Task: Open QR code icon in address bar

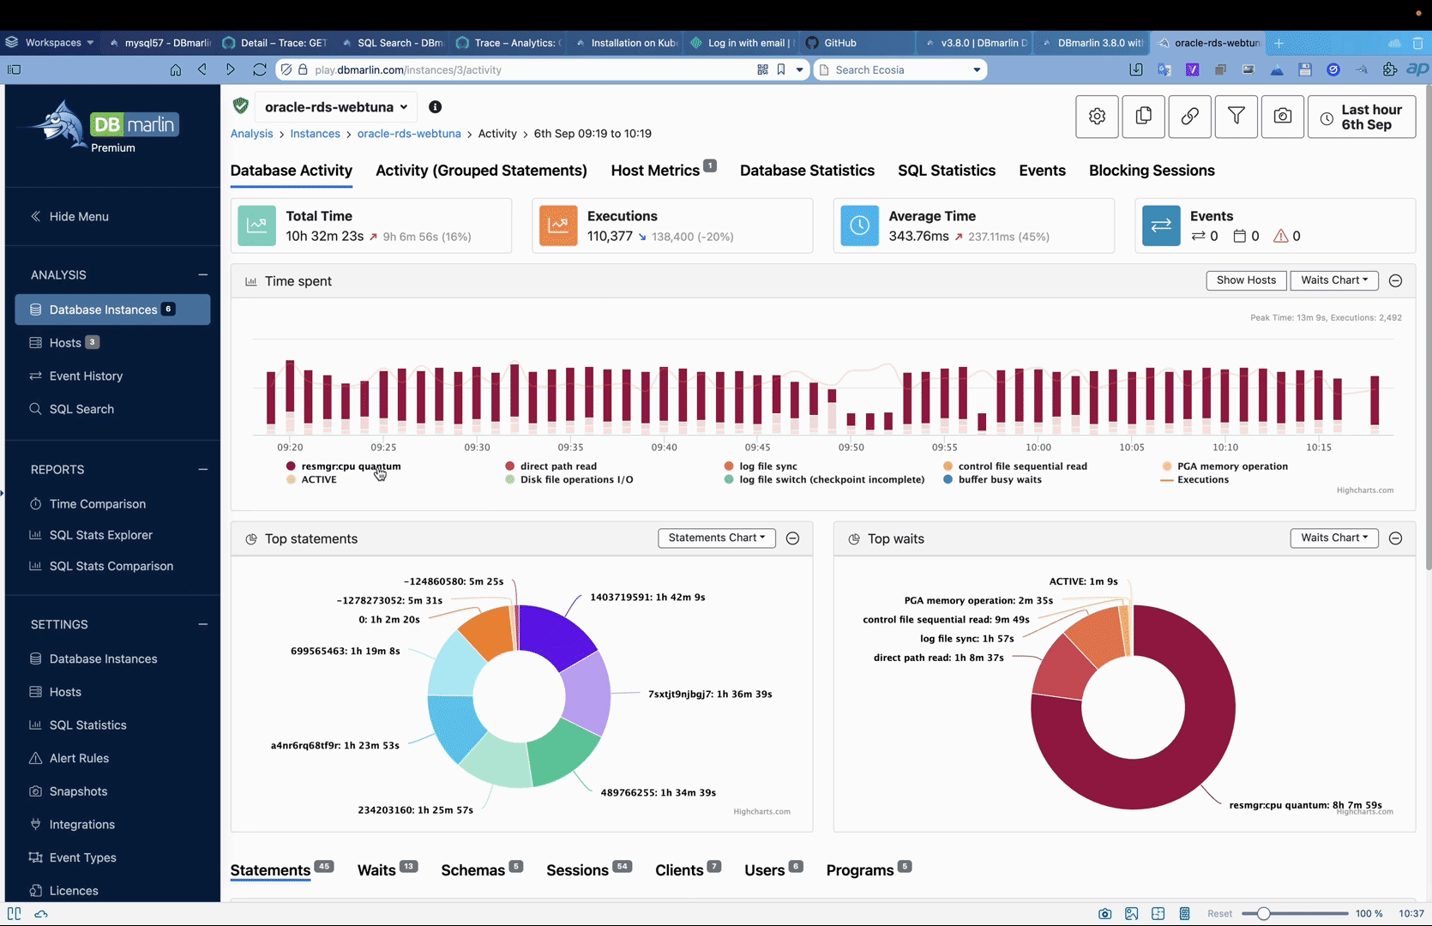Action: tap(762, 69)
